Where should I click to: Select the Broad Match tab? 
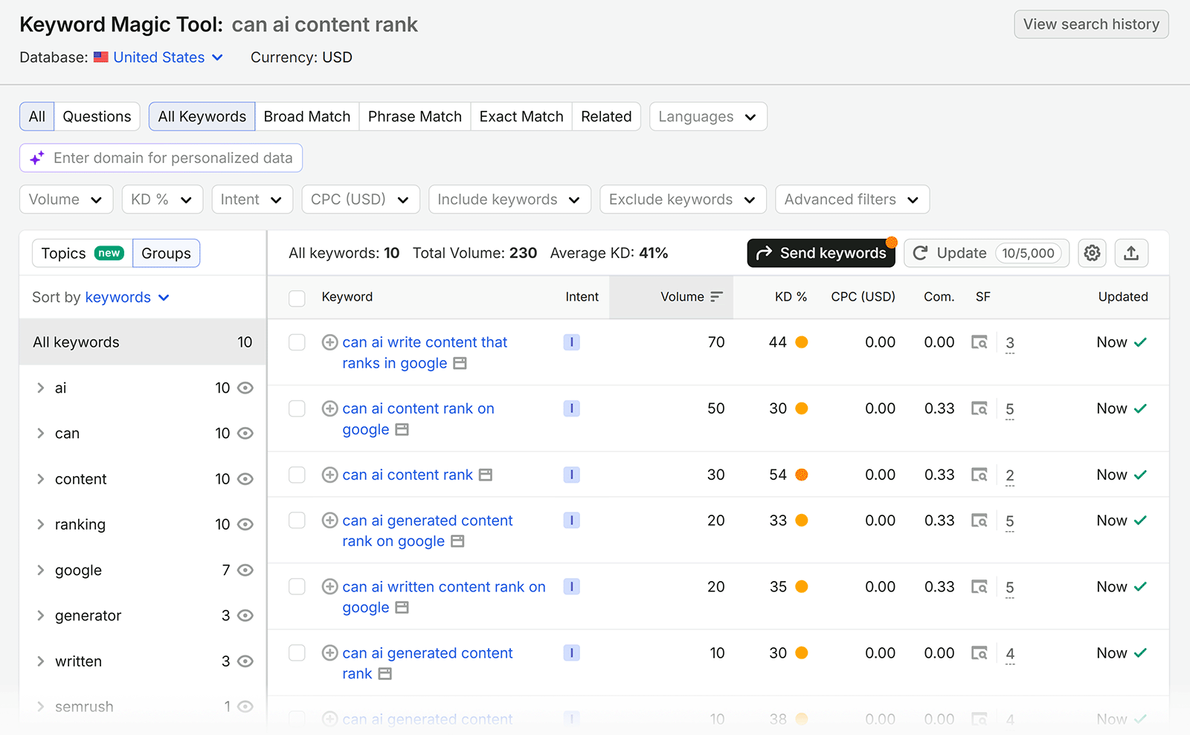coord(307,117)
